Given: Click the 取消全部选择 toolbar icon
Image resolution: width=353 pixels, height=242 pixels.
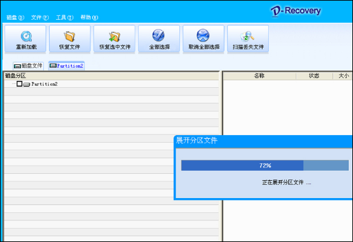Looking at the screenshot, I should point(203,36).
